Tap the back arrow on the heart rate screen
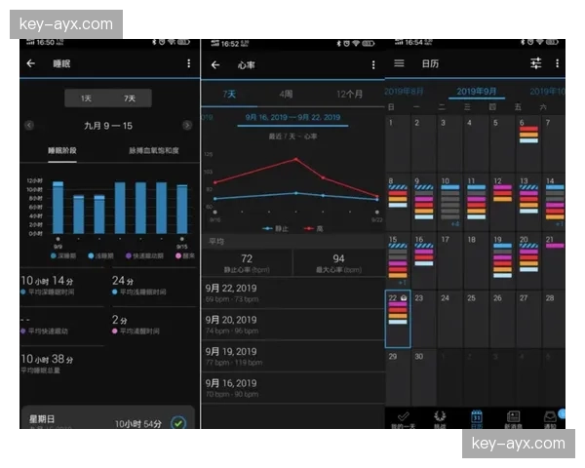Image resolution: width=585 pixels, height=468 pixels. click(x=215, y=65)
